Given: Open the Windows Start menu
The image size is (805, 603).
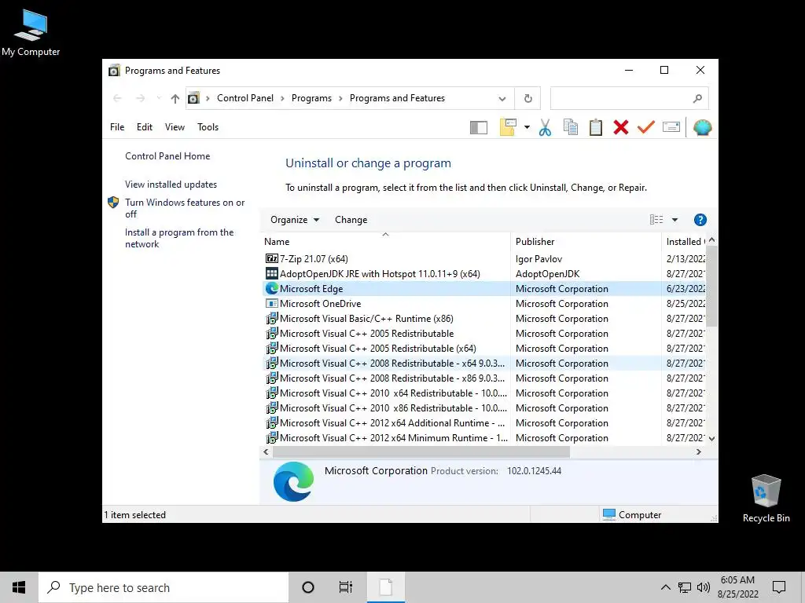Looking at the screenshot, I should (19, 587).
